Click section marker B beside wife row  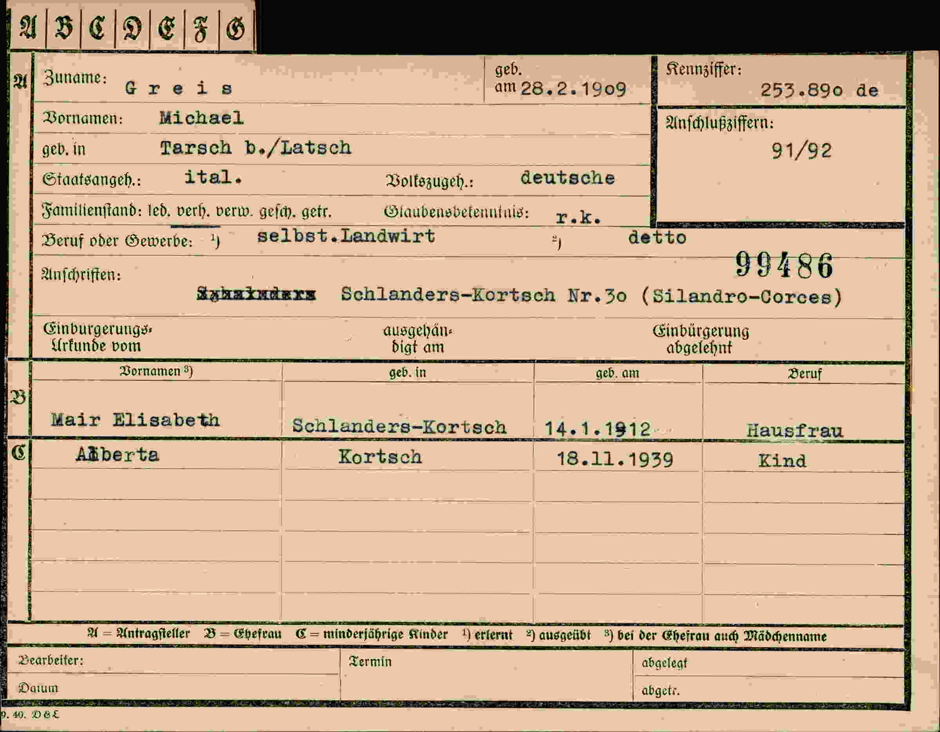[x=18, y=397]
